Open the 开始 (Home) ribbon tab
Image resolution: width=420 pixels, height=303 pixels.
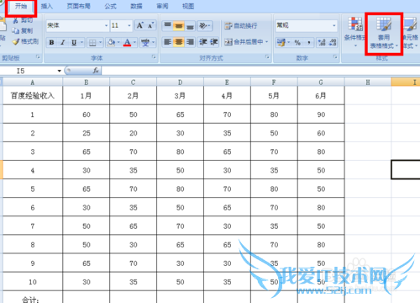pyautogui.click(x=21, y=6)
